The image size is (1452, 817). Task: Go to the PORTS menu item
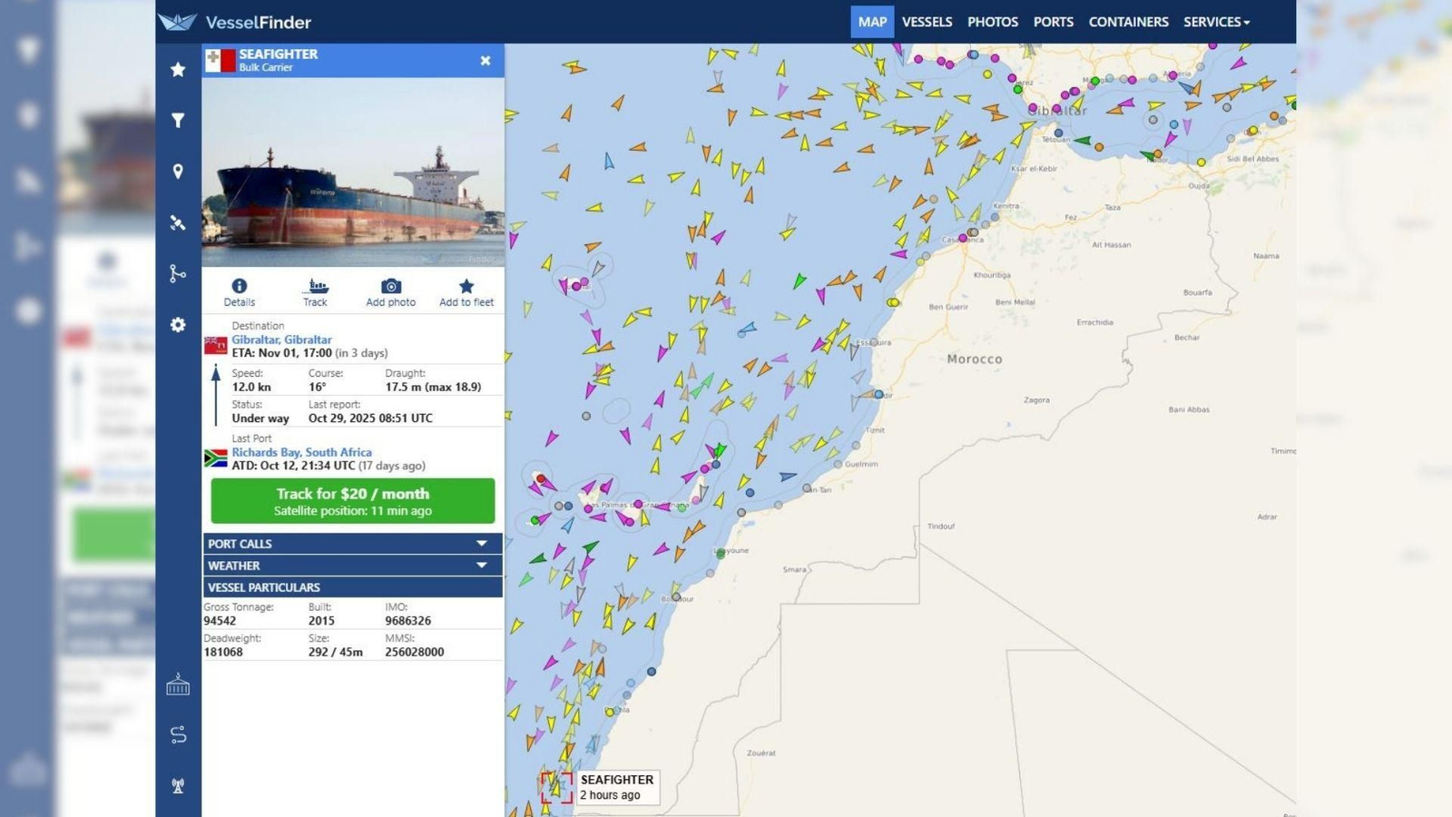[x=1053, y=22]
